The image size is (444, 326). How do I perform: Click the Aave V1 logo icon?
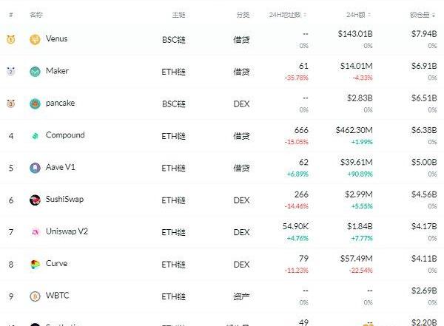[x=35, y=168]
